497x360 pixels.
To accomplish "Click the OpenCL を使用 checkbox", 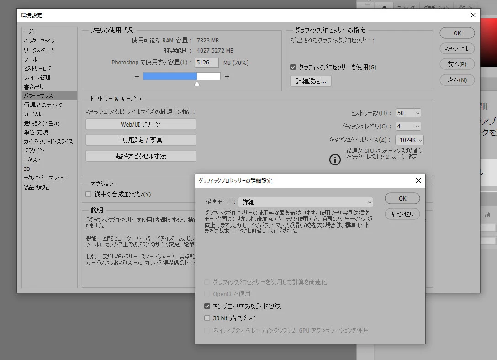I will pyautogui.click(x=207, y=294).
